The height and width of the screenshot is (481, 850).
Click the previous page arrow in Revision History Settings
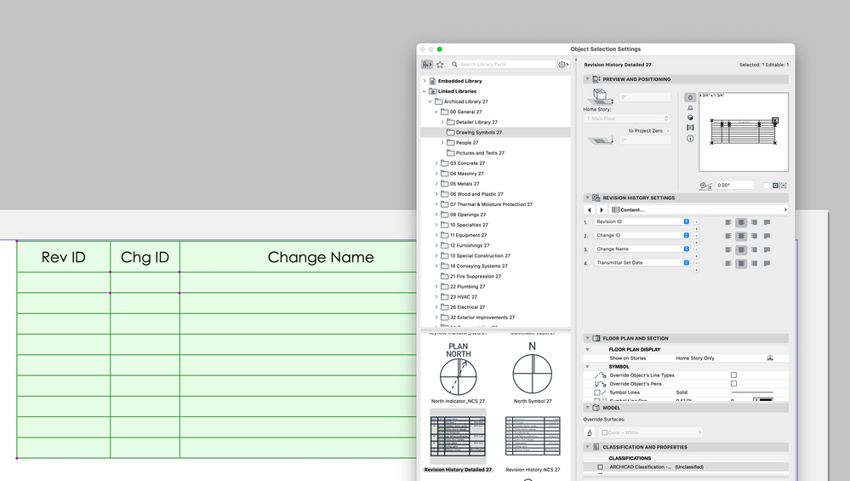pyautogui.click(x=589, y=209)
